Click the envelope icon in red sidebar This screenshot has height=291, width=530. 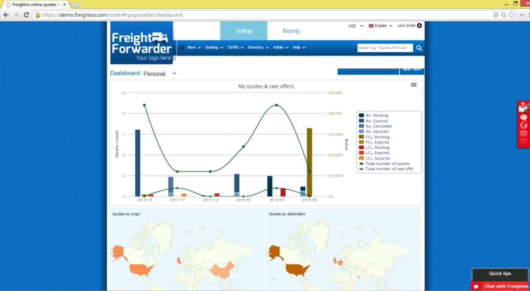(x=524, y=133)
